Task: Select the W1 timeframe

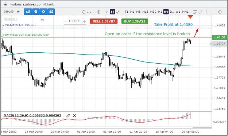Action: tap(178, 12)
